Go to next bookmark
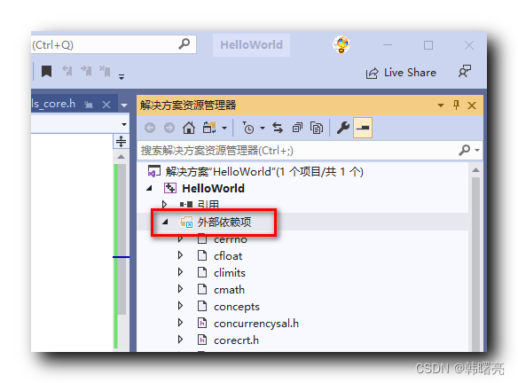Screen dimensions: 518x383 click(x=86, y=71)
